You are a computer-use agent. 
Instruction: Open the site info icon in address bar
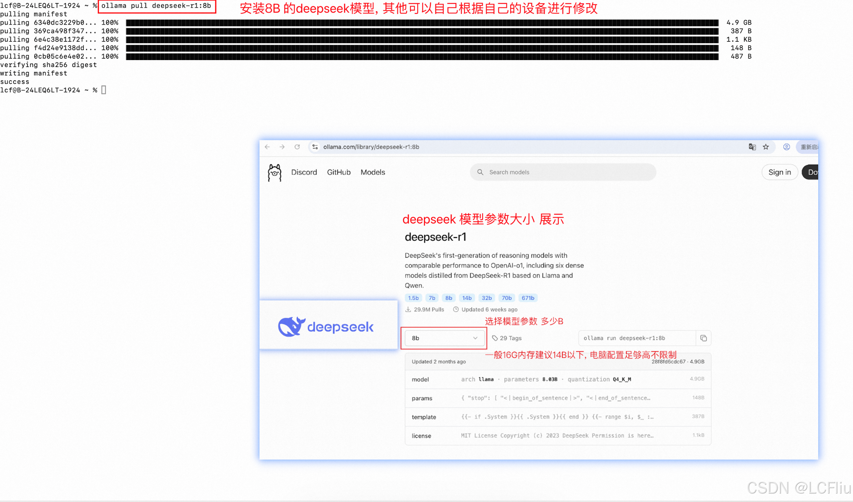point(315,147)
